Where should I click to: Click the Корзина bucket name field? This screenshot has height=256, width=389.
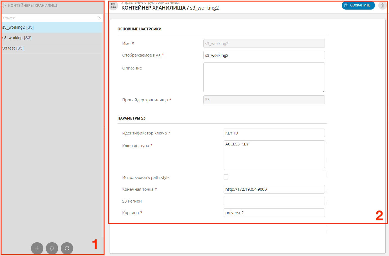[274, 213]
